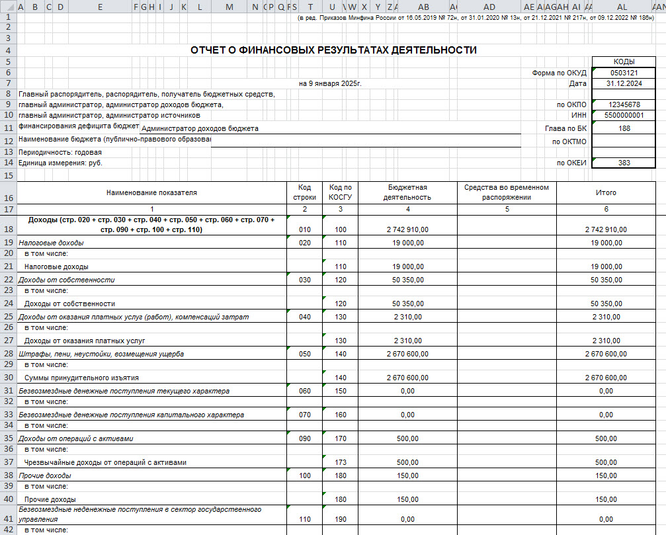
Task: Click Итого 50 350,00 in line 030 row
Action: [x=606, y=280]
